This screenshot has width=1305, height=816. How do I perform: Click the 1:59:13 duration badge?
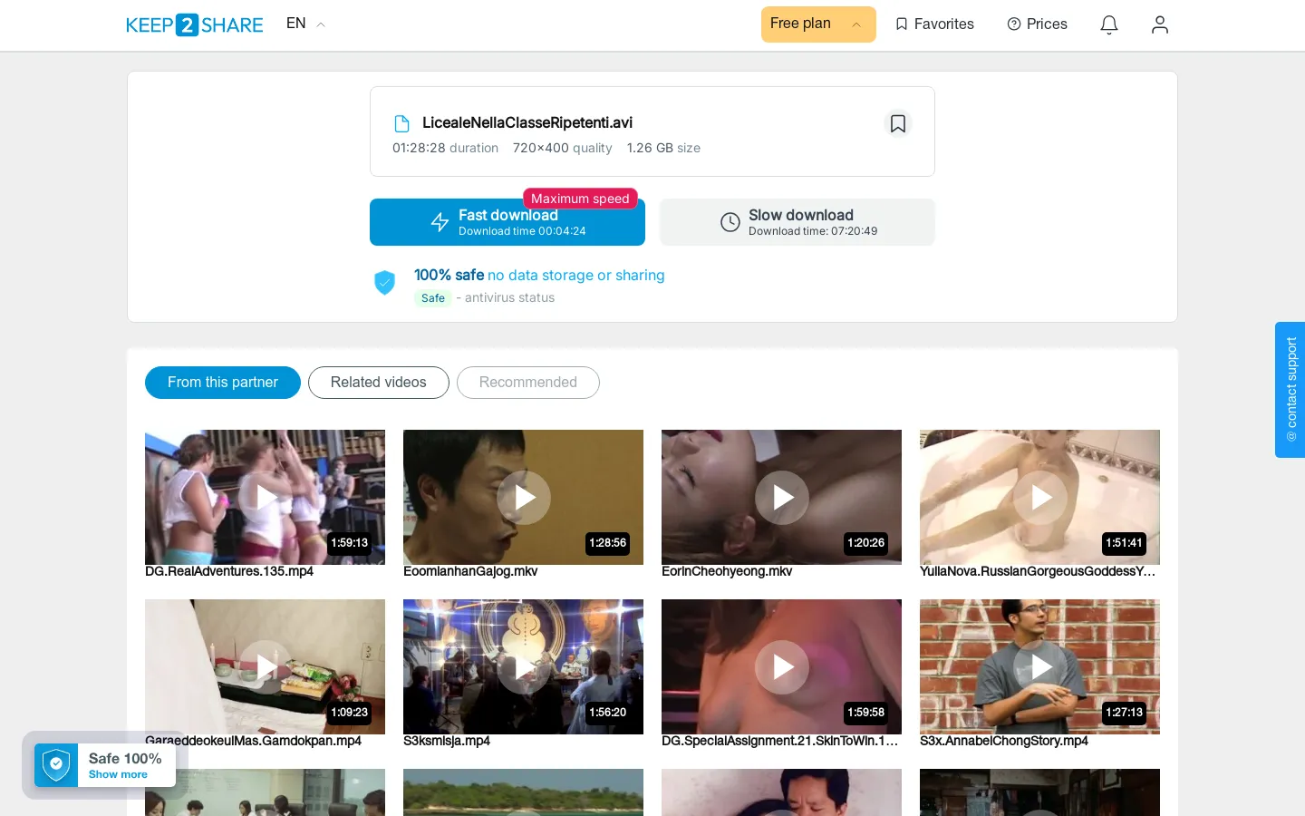coord(350,543)
